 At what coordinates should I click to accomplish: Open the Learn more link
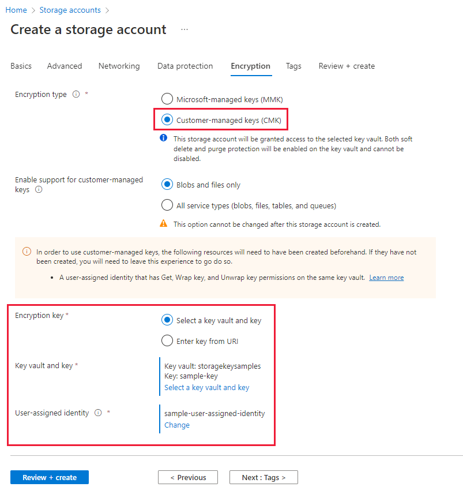[x=386, y=277]
